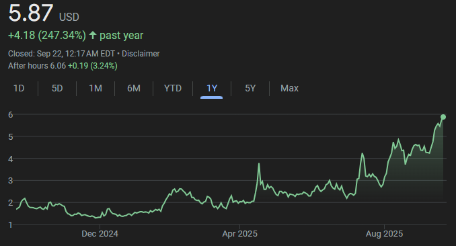Open the 6M chart view
This screenshot has height=246, width=456.
point(134,88)
